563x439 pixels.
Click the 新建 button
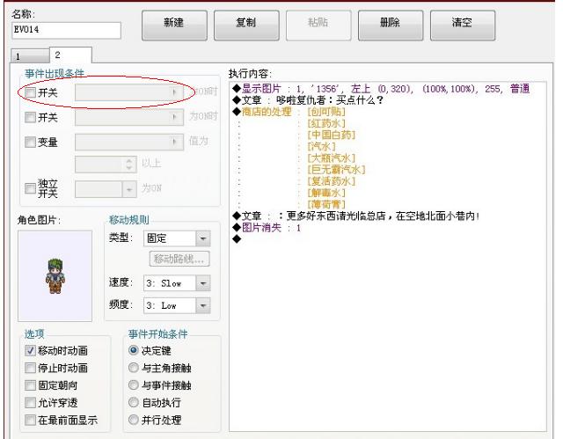pyautogui.click(x=174, y=25)
